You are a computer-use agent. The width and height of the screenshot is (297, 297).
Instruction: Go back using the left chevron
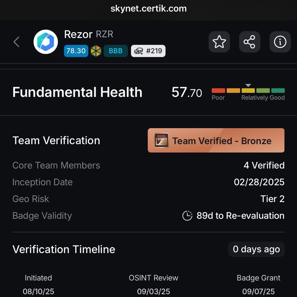click(16, 42)
